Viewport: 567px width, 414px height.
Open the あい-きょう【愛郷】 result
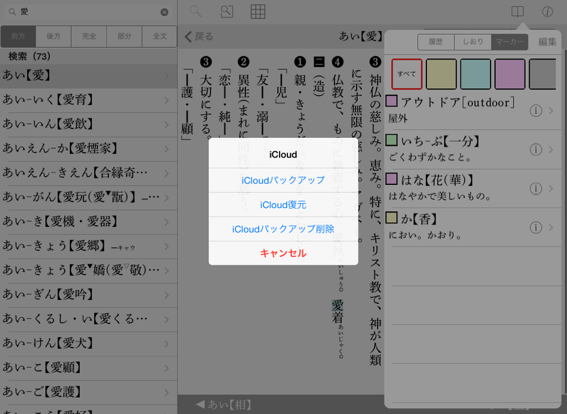click(x=88, y=246)
